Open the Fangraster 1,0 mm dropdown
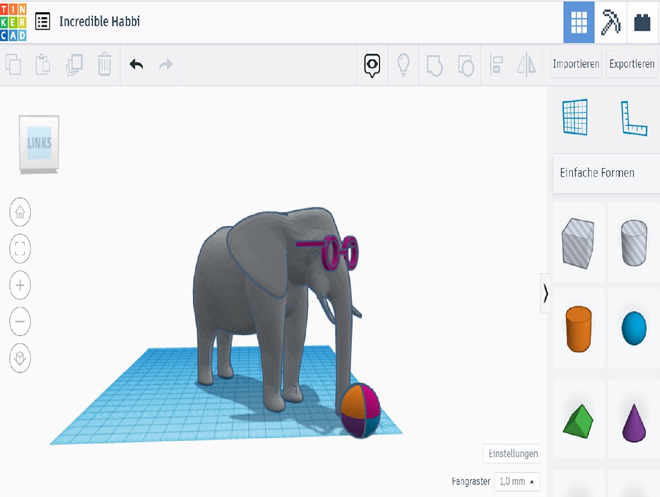 (x=516, y=482)
